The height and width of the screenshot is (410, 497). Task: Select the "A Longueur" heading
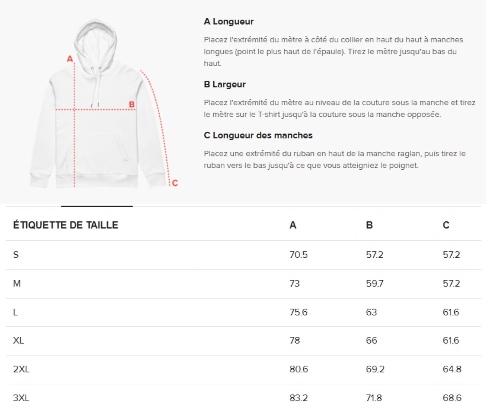coord(228,22)
